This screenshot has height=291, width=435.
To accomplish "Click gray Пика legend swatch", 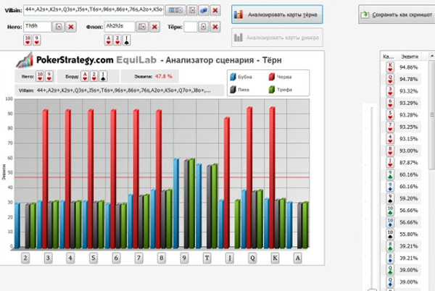I will point(233,90).
